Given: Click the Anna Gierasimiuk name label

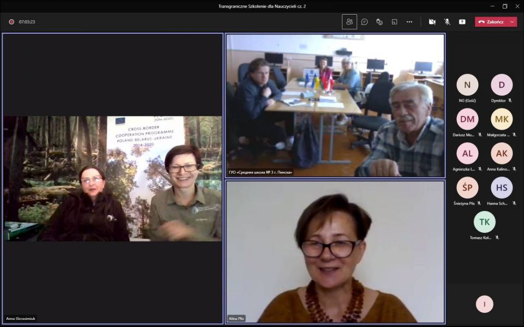Looking at the screenshot, I should (21, 318).
